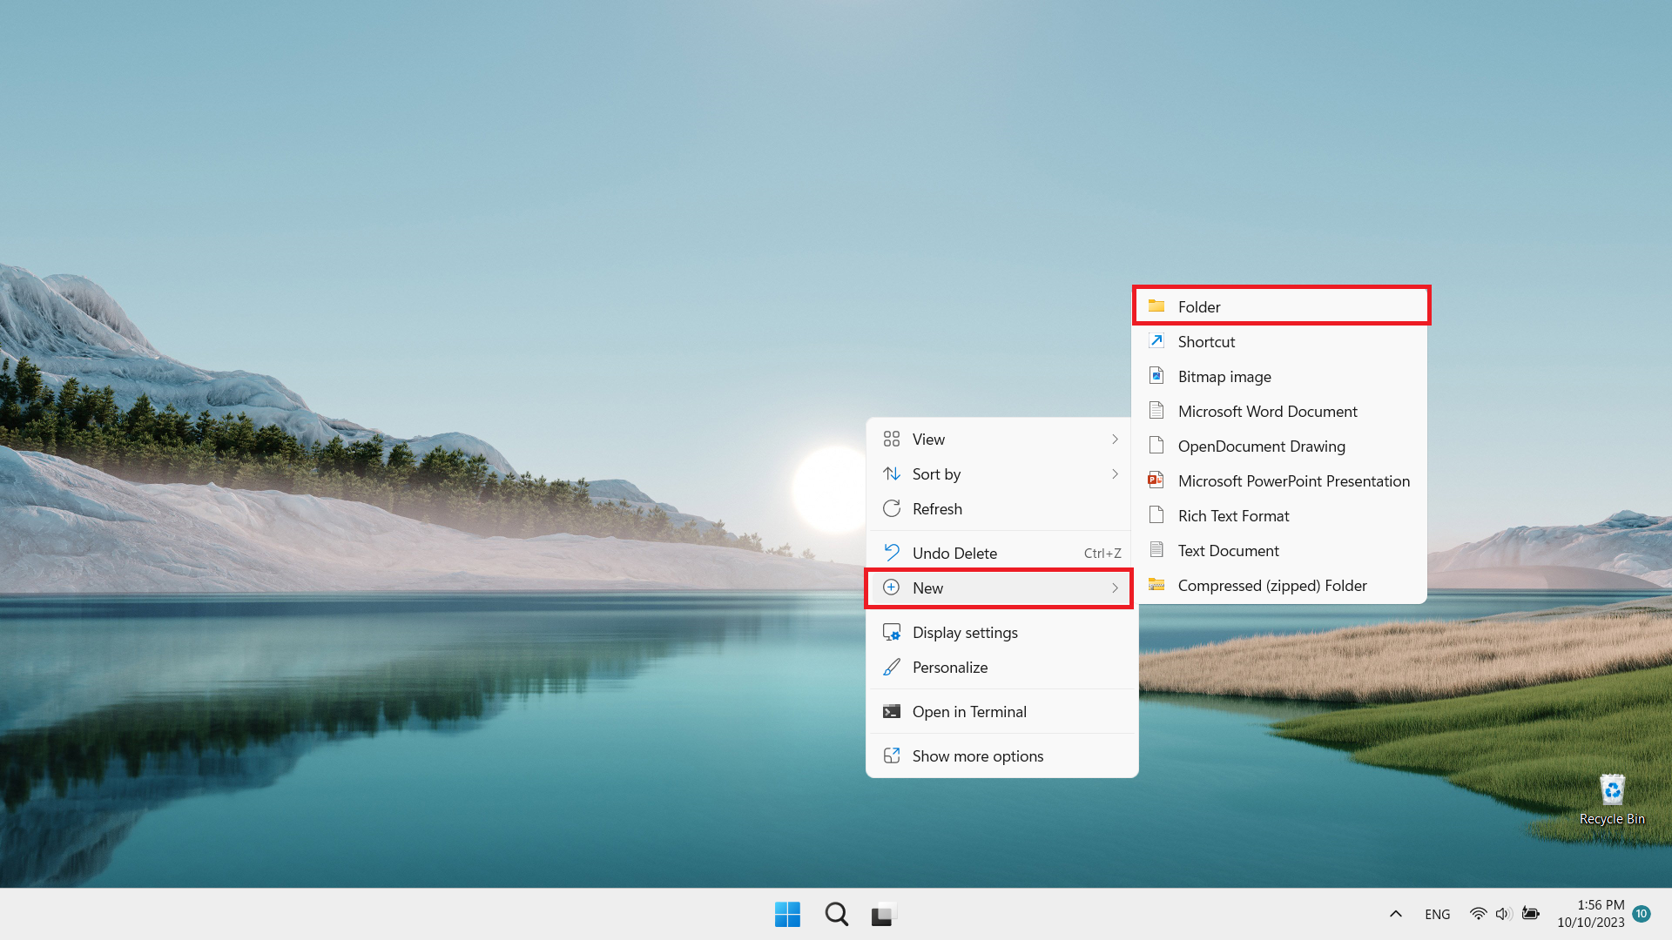Click the Word Document page icon
This screenshot has width=1672, height=940.
(x=1156, y=411)
